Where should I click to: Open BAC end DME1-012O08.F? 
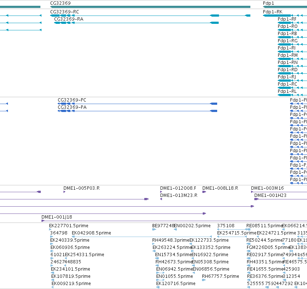(x=178, y=188)
